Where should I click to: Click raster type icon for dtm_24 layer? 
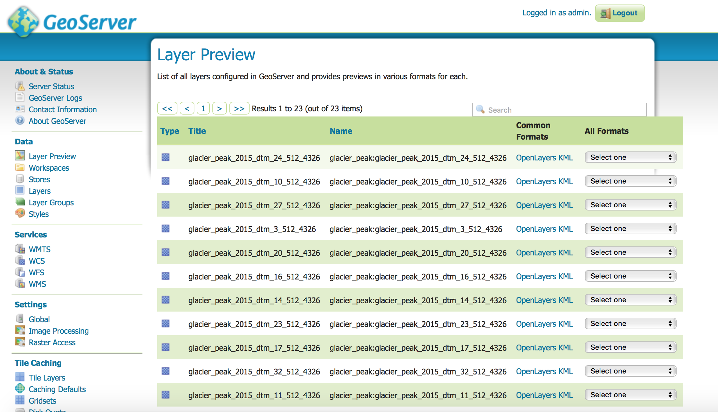pyautogui.click(x=166, y=157)
